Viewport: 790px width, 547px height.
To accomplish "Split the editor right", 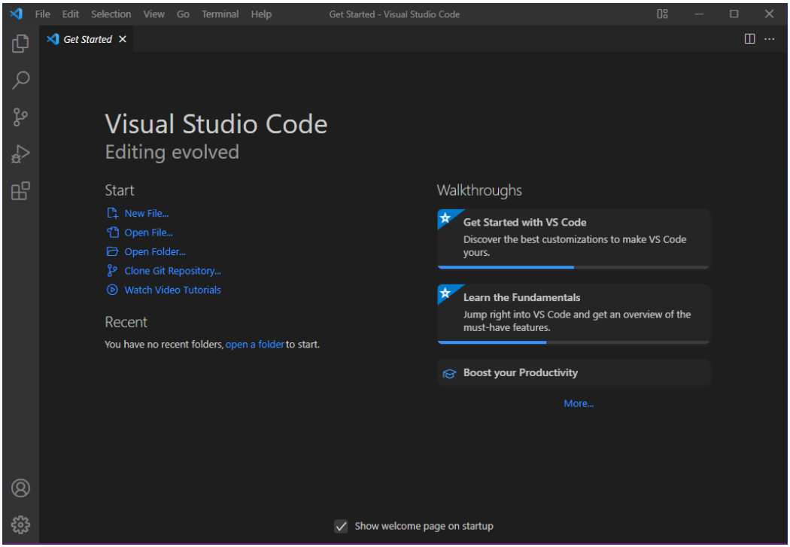I will pyautogui.click(x=749, y=39).
